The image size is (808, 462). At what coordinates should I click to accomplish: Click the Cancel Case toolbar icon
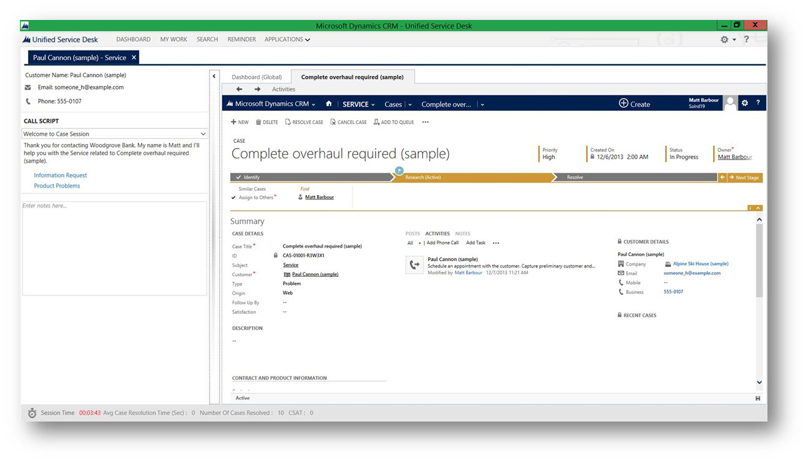(x=333, y=122)
